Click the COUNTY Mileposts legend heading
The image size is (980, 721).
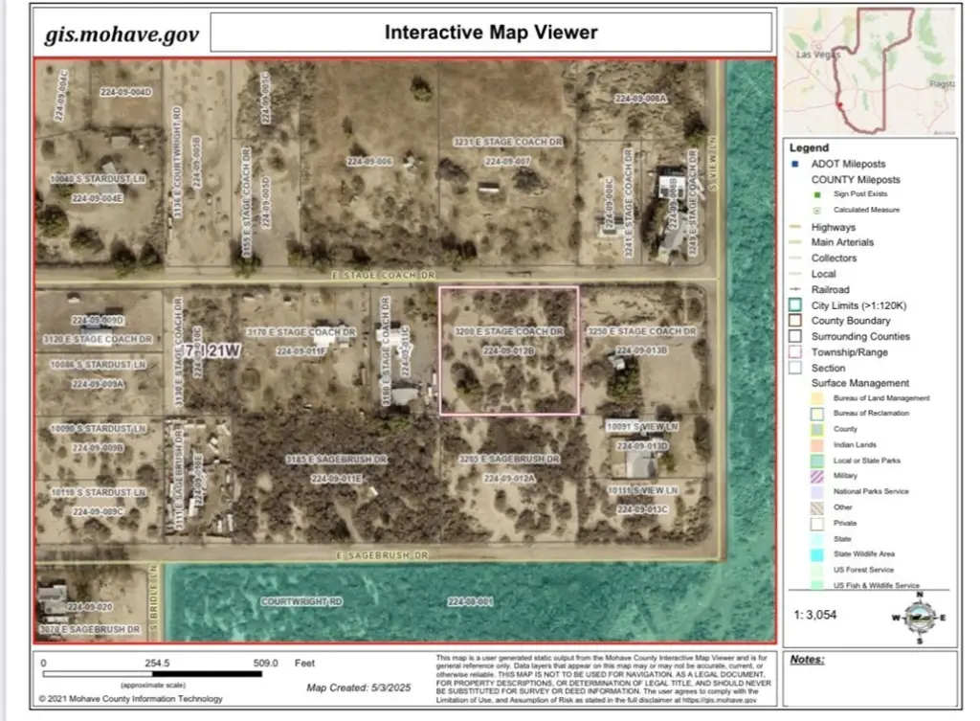pos(855,179)
